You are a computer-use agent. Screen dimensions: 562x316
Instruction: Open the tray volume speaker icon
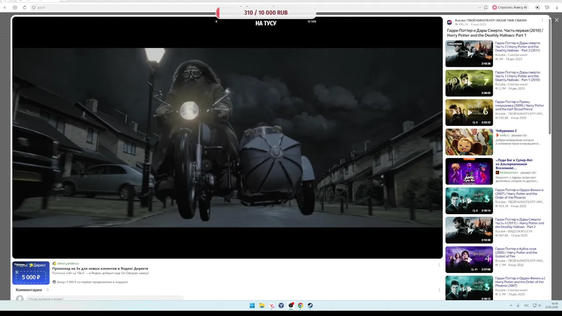(x=540, y=305)
